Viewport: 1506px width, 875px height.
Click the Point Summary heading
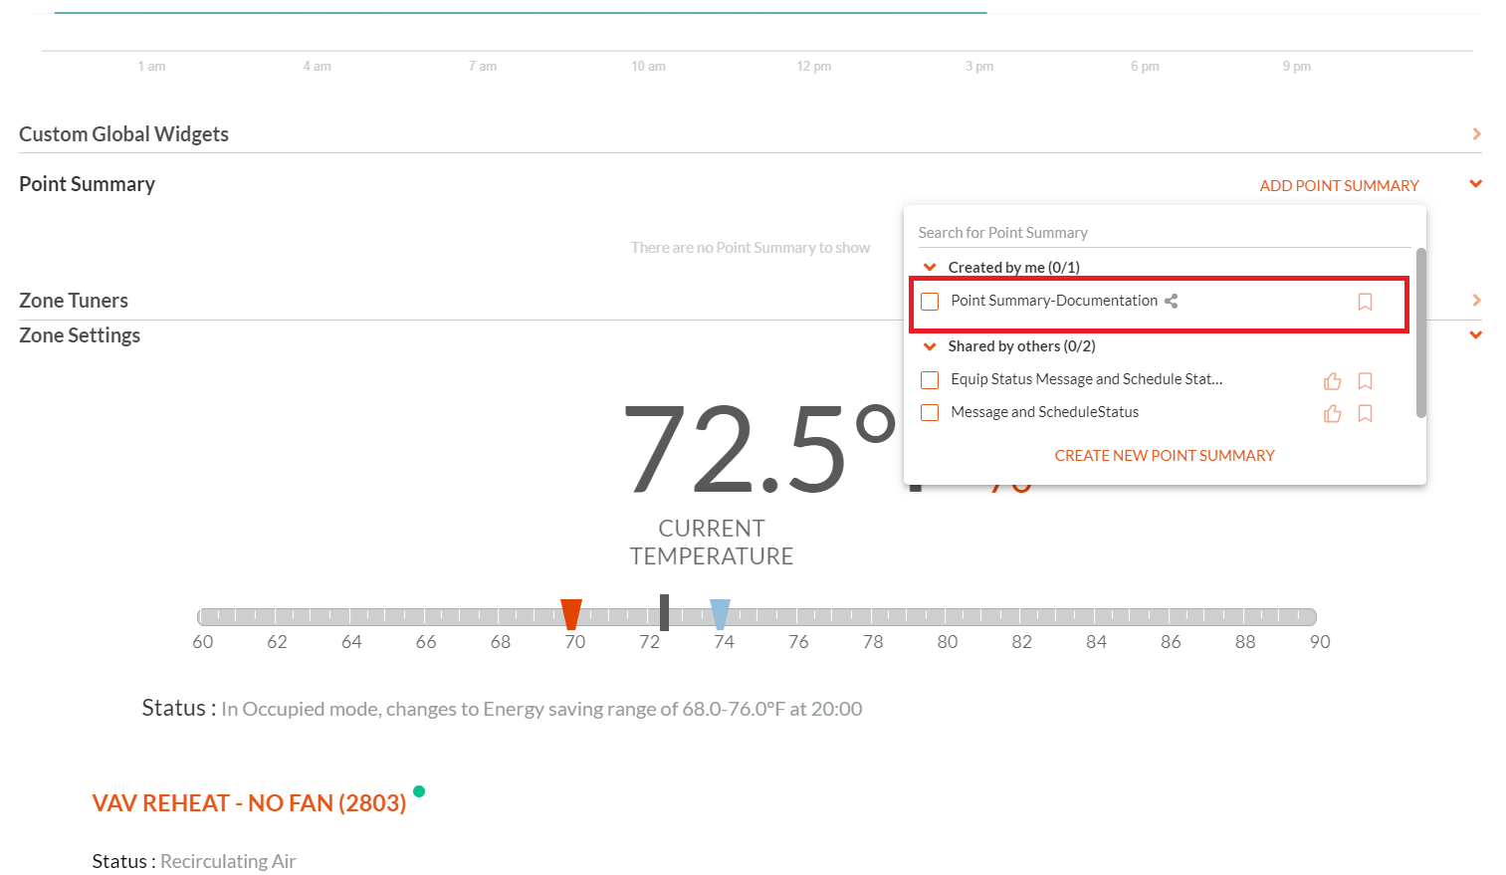87,183
